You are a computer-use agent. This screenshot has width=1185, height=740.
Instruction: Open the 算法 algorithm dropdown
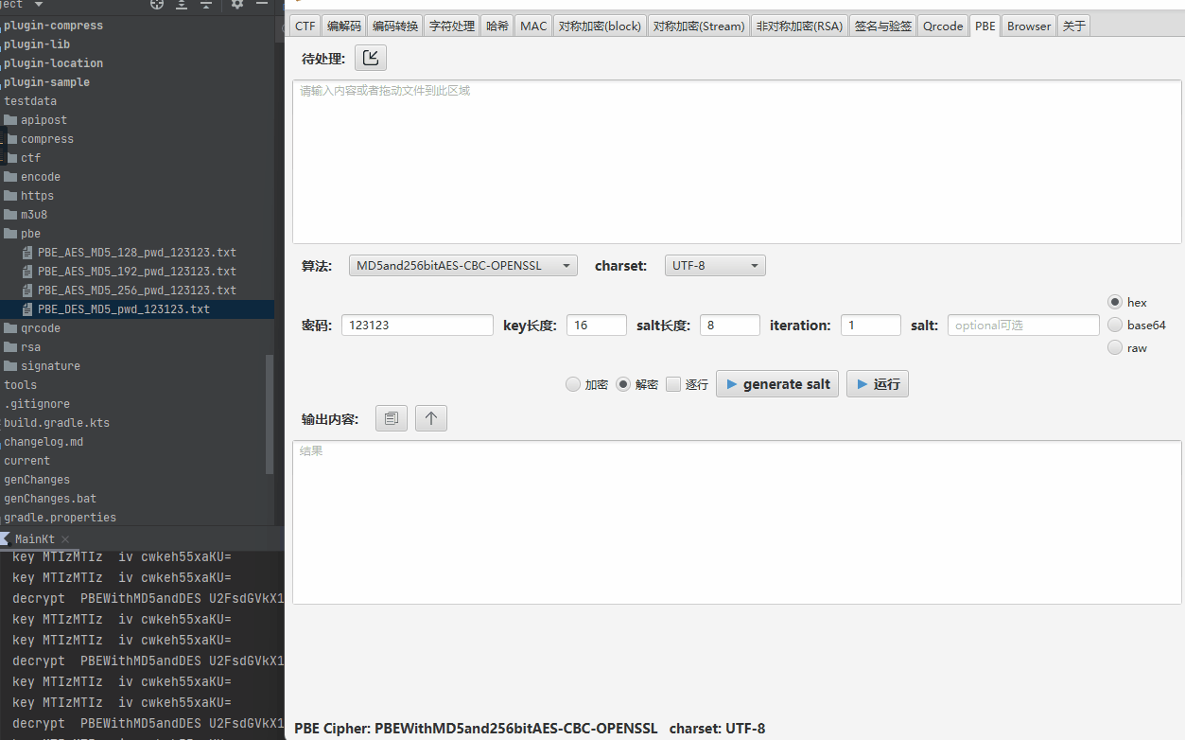click(463, 266)
